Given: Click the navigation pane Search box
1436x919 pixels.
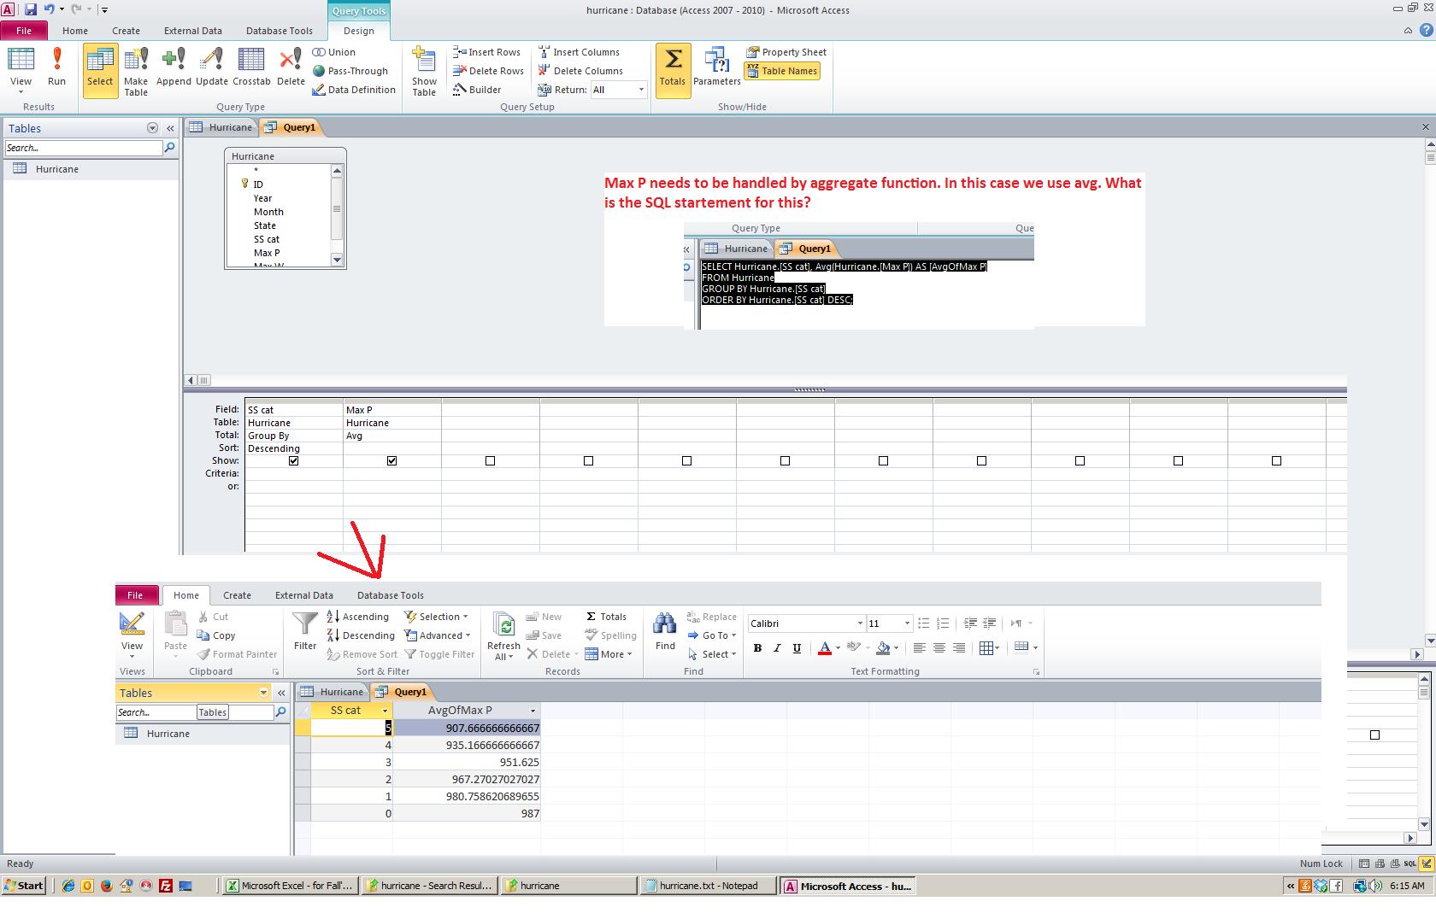Looking at the screenshot, I should 83,148.
